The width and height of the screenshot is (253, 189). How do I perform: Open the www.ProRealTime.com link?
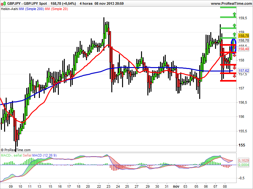pos(230,3)
